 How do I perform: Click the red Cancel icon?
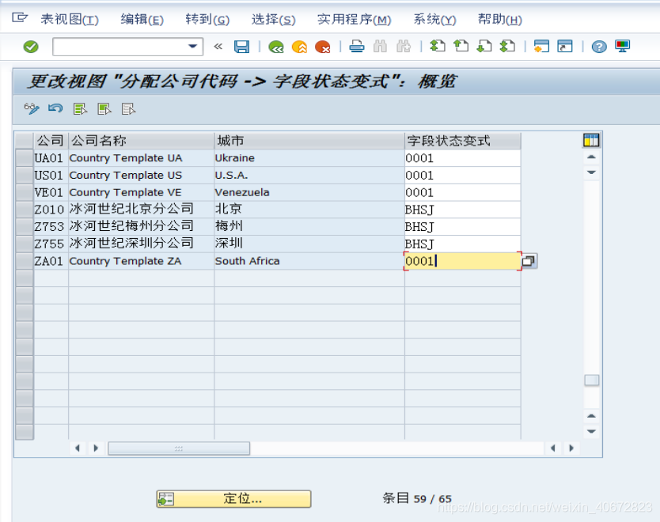pos(322,47)
